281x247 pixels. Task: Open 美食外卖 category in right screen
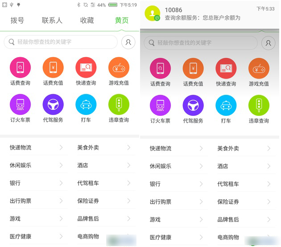(246, 148)
